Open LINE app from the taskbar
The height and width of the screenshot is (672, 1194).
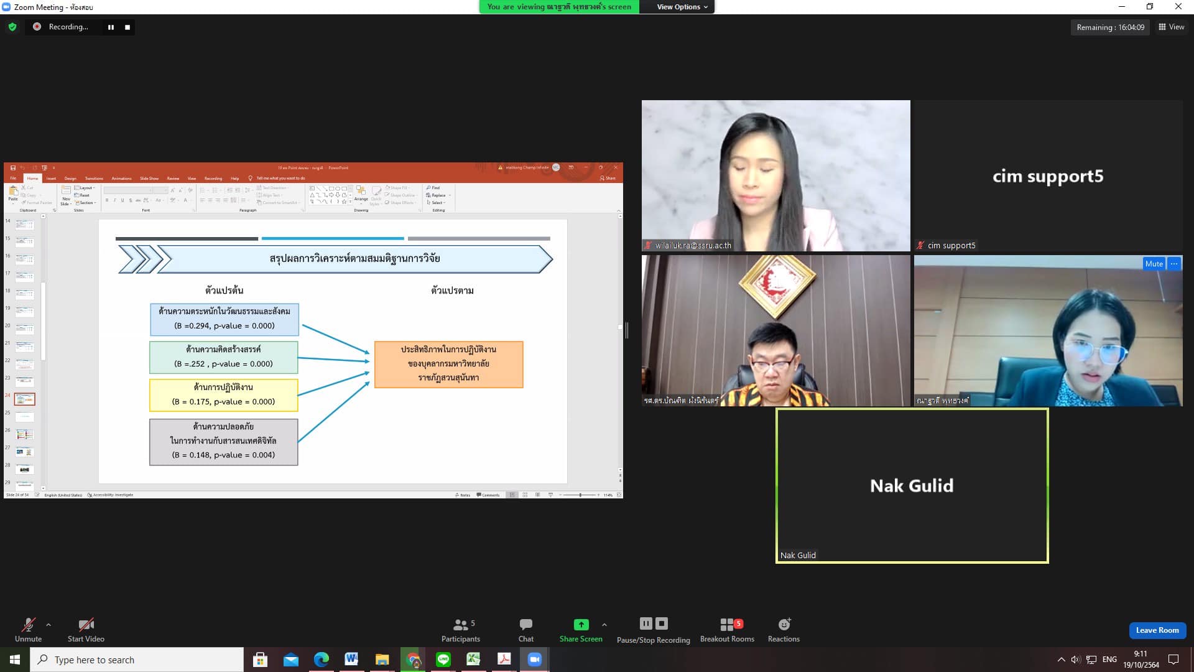443,660
